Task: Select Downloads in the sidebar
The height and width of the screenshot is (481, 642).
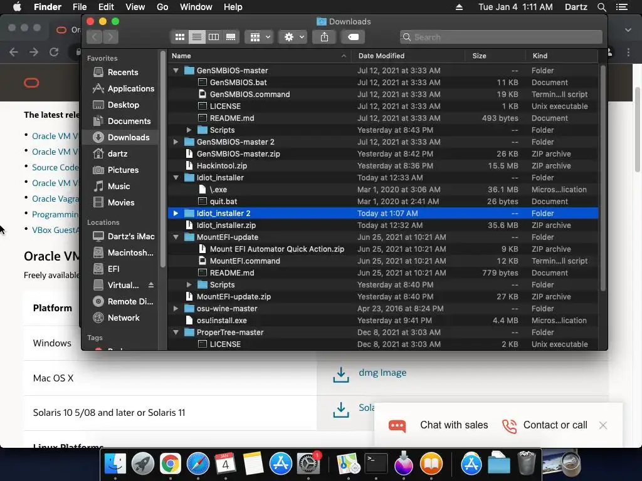Action: (x=119, y=137)
